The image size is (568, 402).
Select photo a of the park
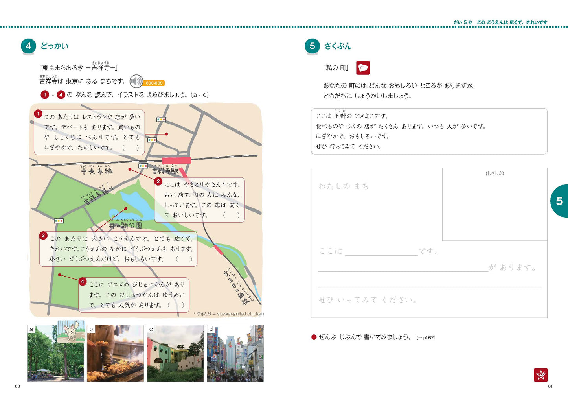click(55, 353)
